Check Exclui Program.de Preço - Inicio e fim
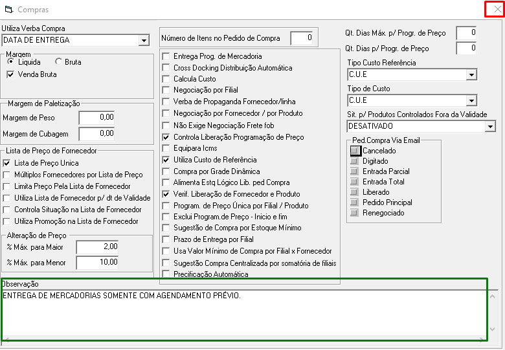 (166, 217)
